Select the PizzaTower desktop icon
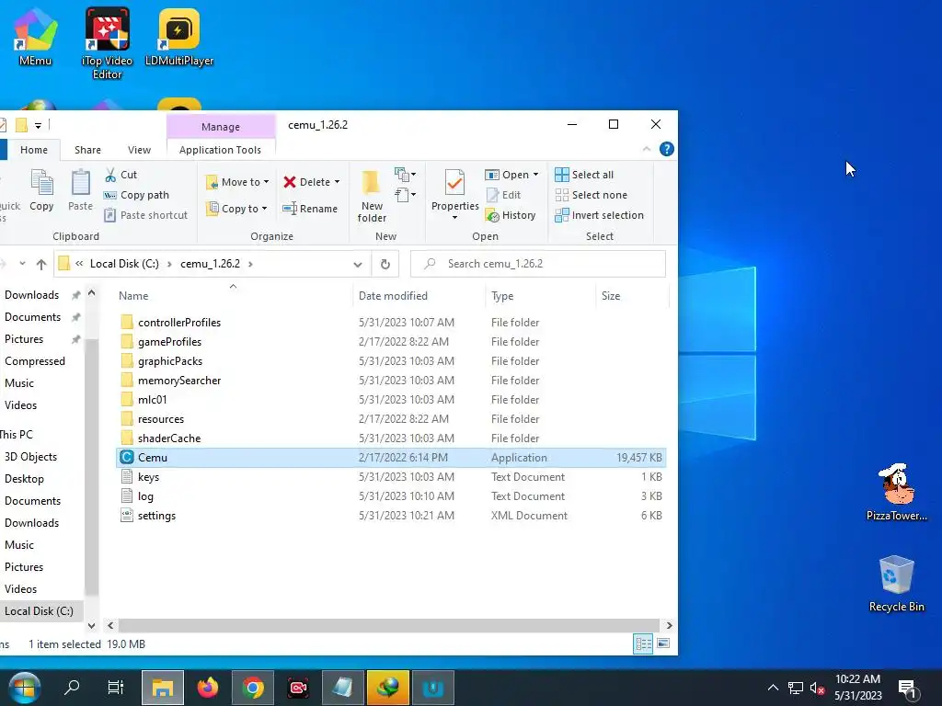Image resolution: width=942 pixels, height=706 pixels. (896, 492)
